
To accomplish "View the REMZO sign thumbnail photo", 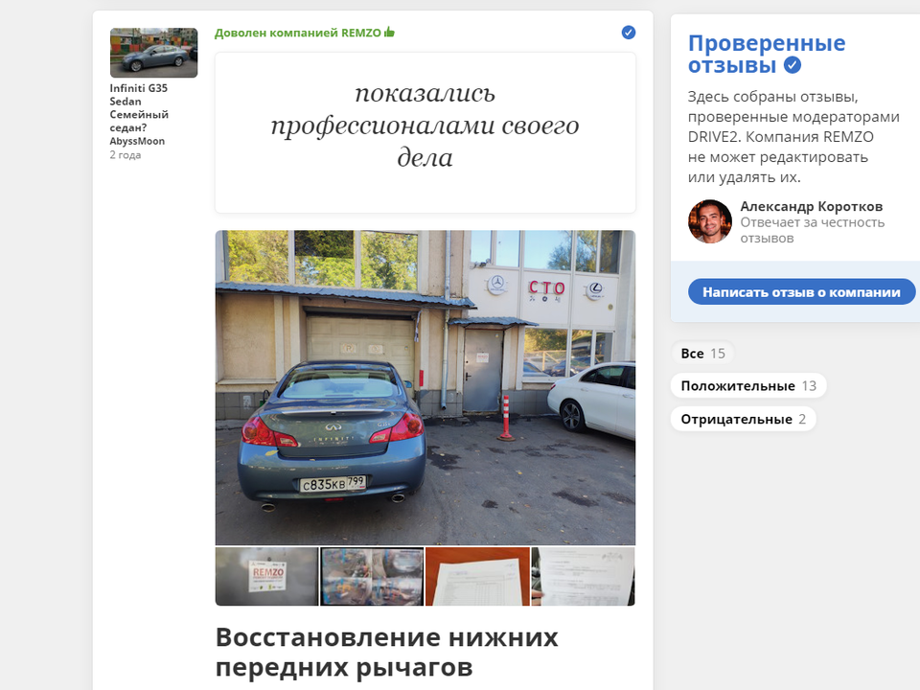I will [x=267, y=576].
